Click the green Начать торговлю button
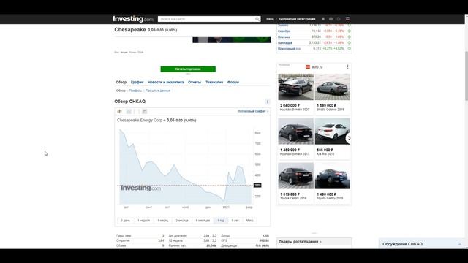Image resolution: width=468 pixels, height=263 pixels. tap(188, 69)
